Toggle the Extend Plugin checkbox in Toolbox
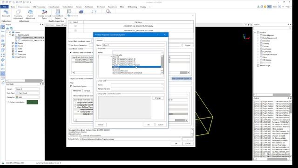The image size is (298, 168). [x=258, y=65]
